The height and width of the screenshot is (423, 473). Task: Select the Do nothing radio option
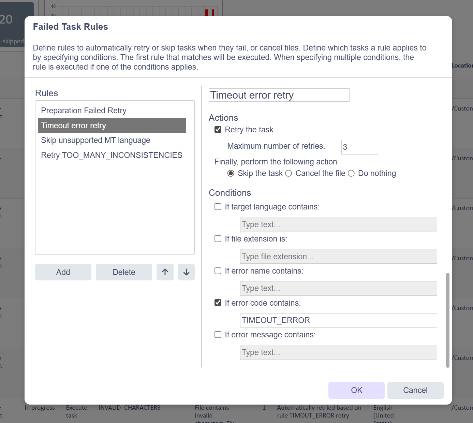click(x=351, y=173)
